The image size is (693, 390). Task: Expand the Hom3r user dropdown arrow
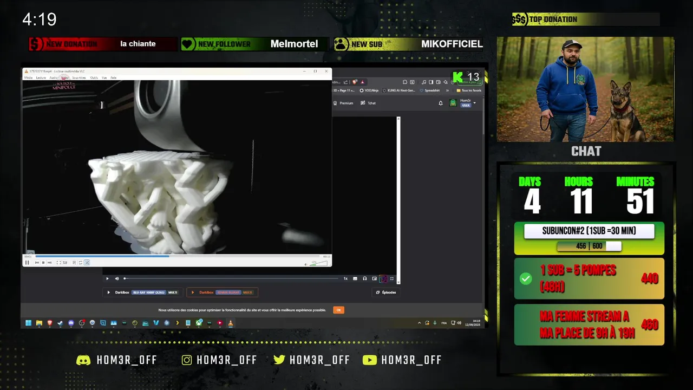[475, 102]
